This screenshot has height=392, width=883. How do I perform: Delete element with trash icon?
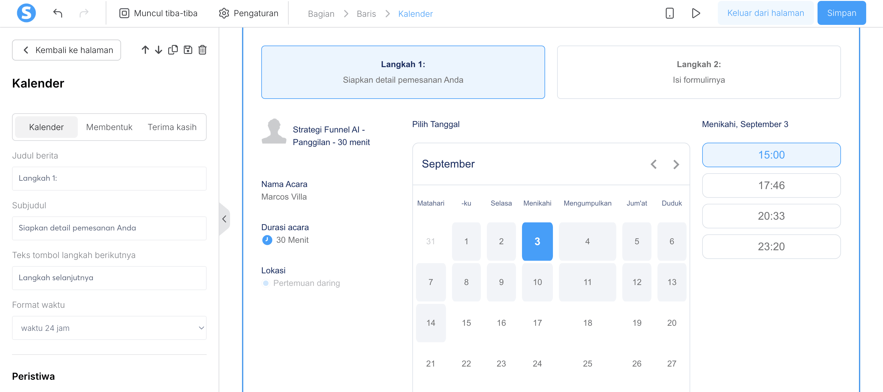(x=202, y=50)
